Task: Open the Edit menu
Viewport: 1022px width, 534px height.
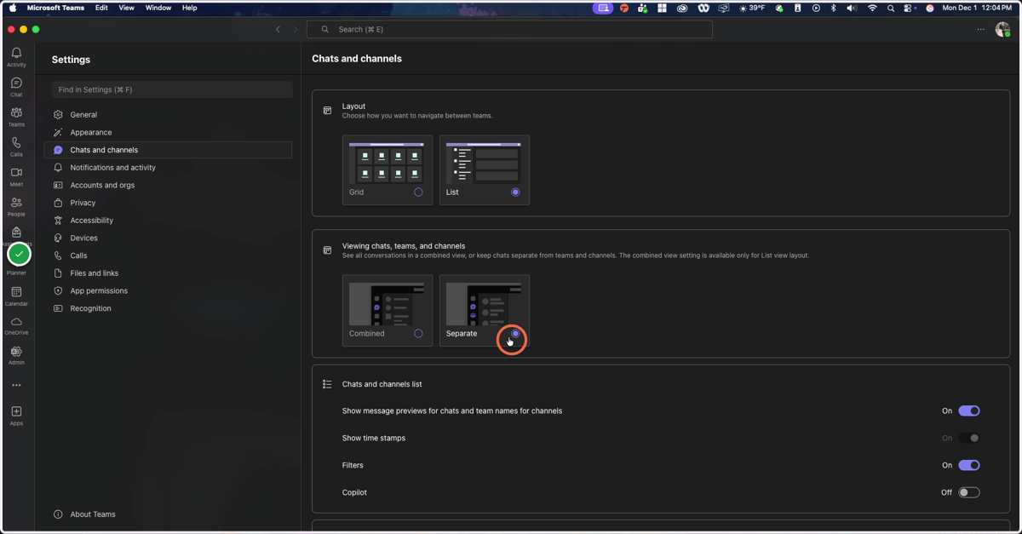Action: coord(101,8)
